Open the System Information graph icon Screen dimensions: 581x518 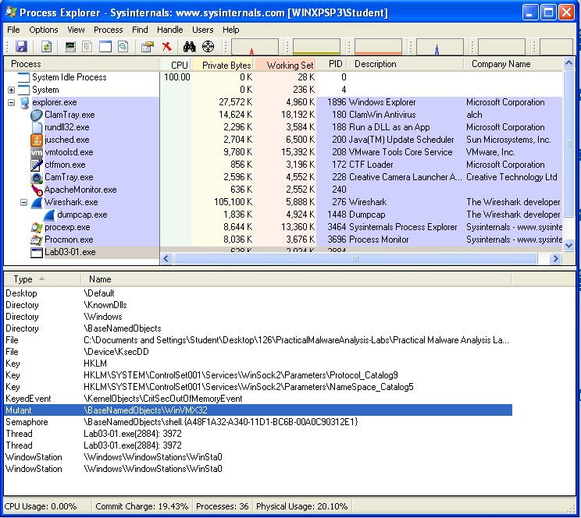[x=70, y=47]
